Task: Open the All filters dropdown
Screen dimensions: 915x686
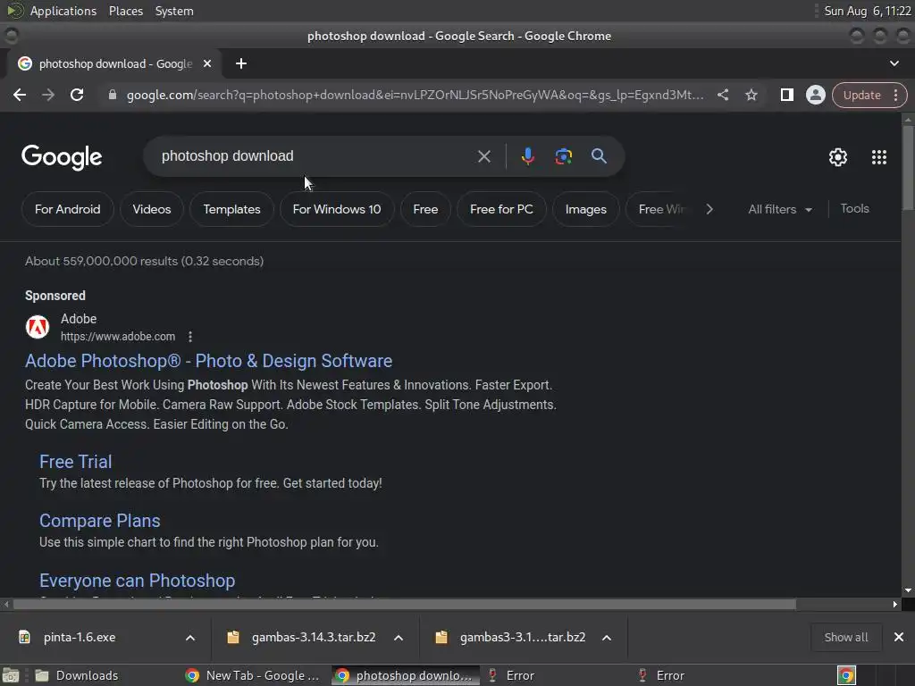Action: coord(779,209)
